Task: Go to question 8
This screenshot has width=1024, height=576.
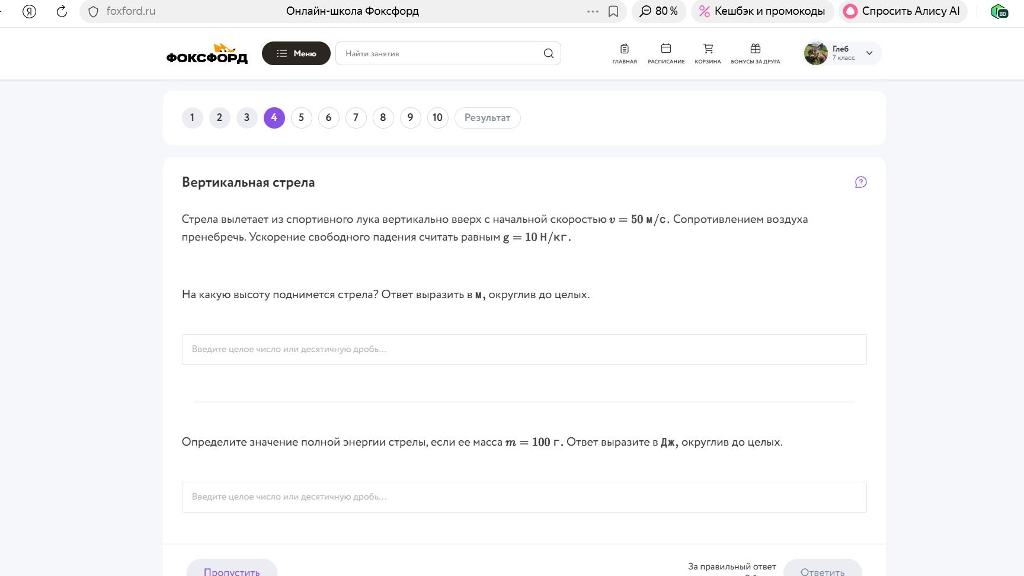Action: [383, 117]
